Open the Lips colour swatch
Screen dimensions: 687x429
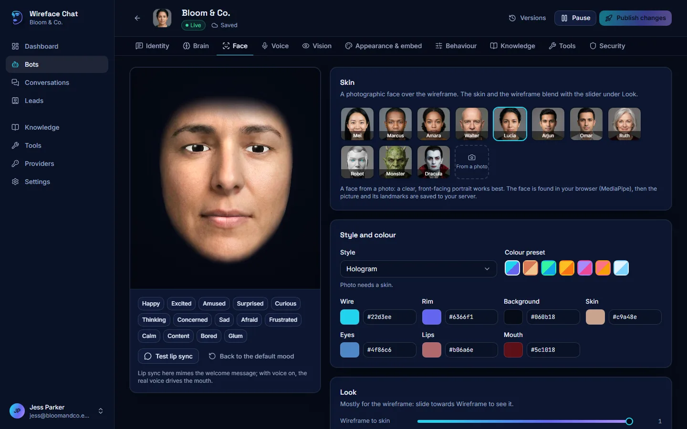(x=432, y=350)
